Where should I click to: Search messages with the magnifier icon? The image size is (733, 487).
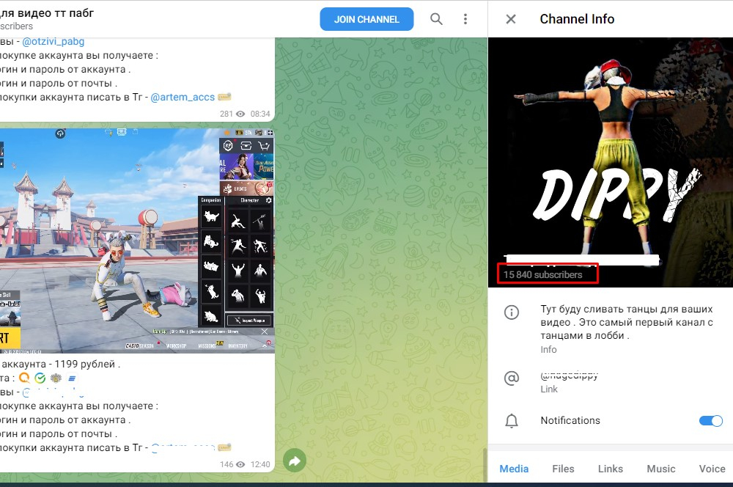(436, 19)
